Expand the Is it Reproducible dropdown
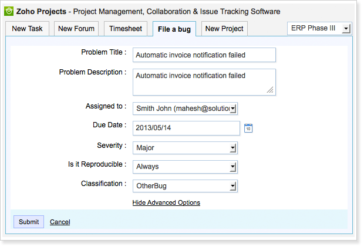The width and height of the screenshot is (364, 247). (185, 167)
